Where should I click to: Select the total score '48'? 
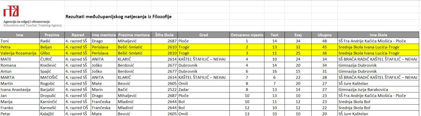pos(325,41)
